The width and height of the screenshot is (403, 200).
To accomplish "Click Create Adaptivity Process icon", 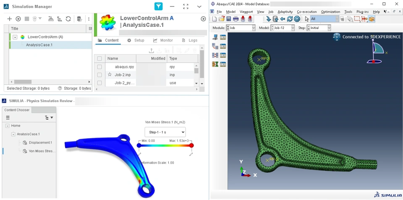I will coord(215,47).
